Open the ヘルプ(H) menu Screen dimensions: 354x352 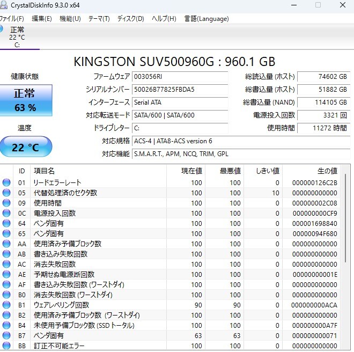(x=164, y=19)
